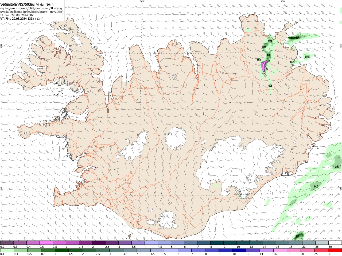342x256 pixels.
Task: Select the 0.3 swatch in the upper purple legend row
Action: point(20,243)
